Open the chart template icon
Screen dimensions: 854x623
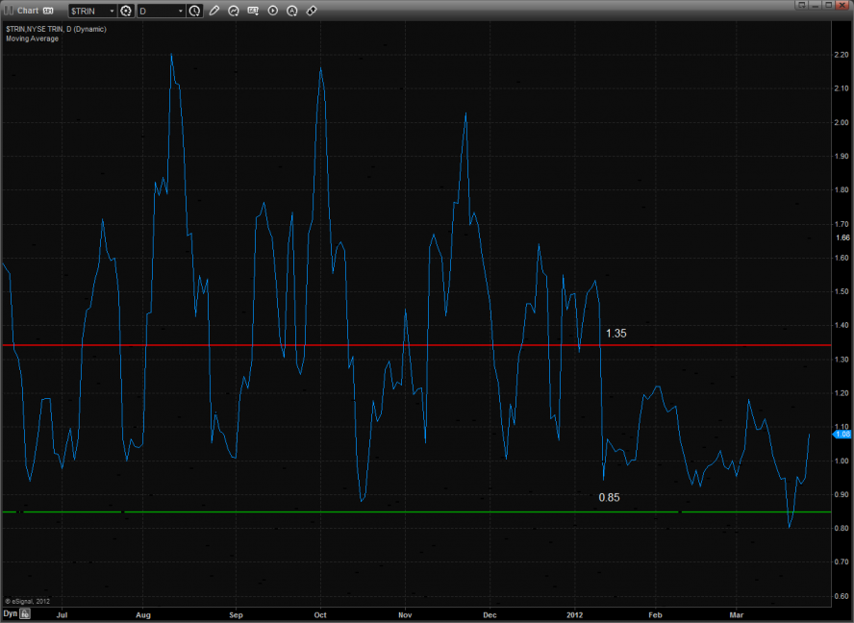point(253,11)
